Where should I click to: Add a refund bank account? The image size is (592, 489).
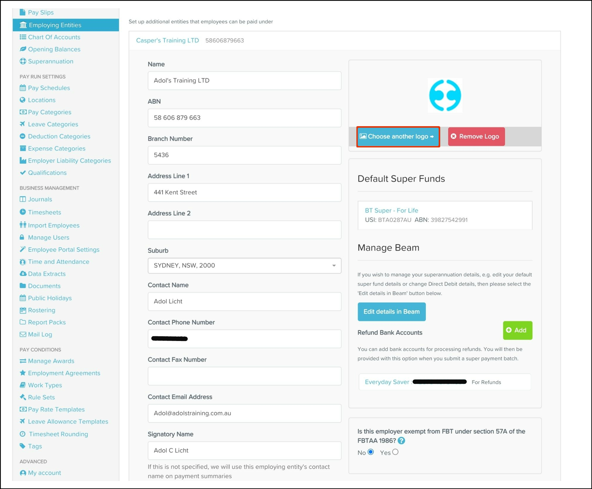point(517,330)
